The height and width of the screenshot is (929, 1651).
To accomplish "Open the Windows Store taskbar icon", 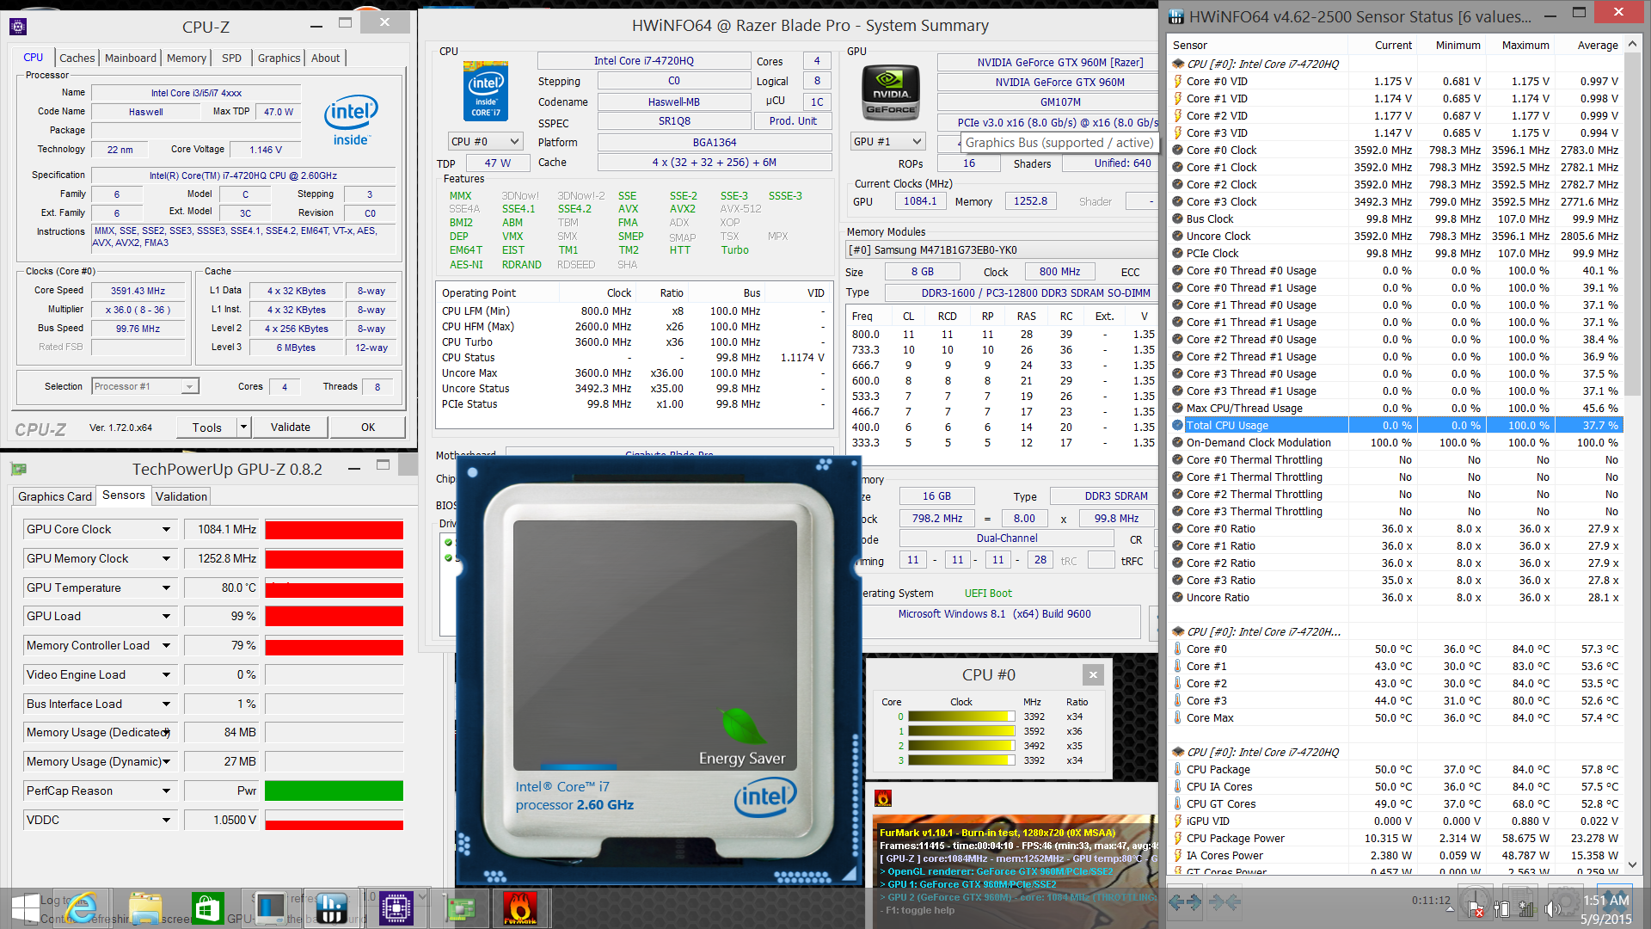I will (x=207, y=908).
